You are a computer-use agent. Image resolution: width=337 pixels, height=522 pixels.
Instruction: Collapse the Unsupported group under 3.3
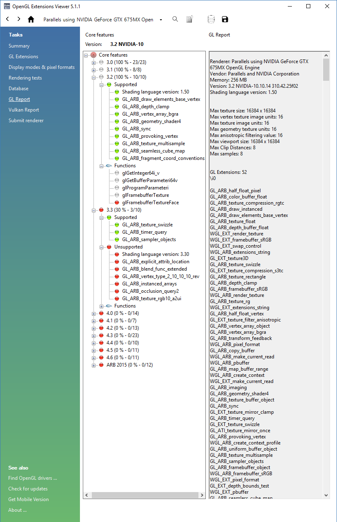pyautogui.click(x=102, y=247)
